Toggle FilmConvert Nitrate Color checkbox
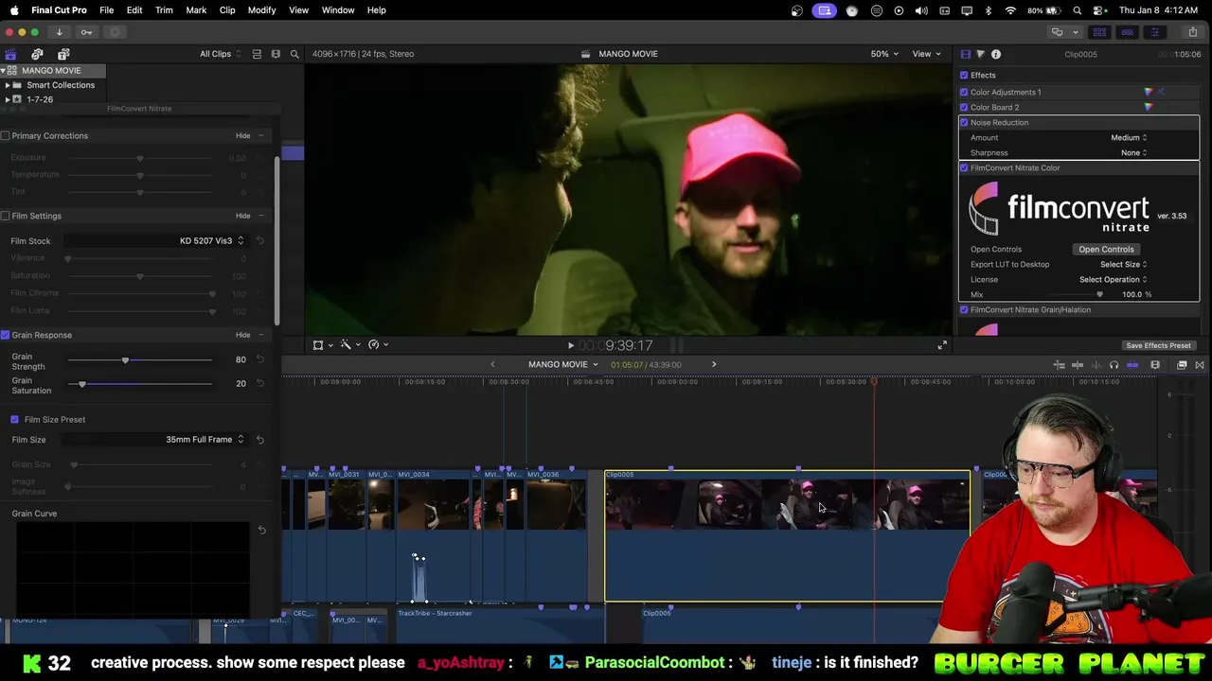Screen dimensions: 1212x681 [x=964, y=167]
